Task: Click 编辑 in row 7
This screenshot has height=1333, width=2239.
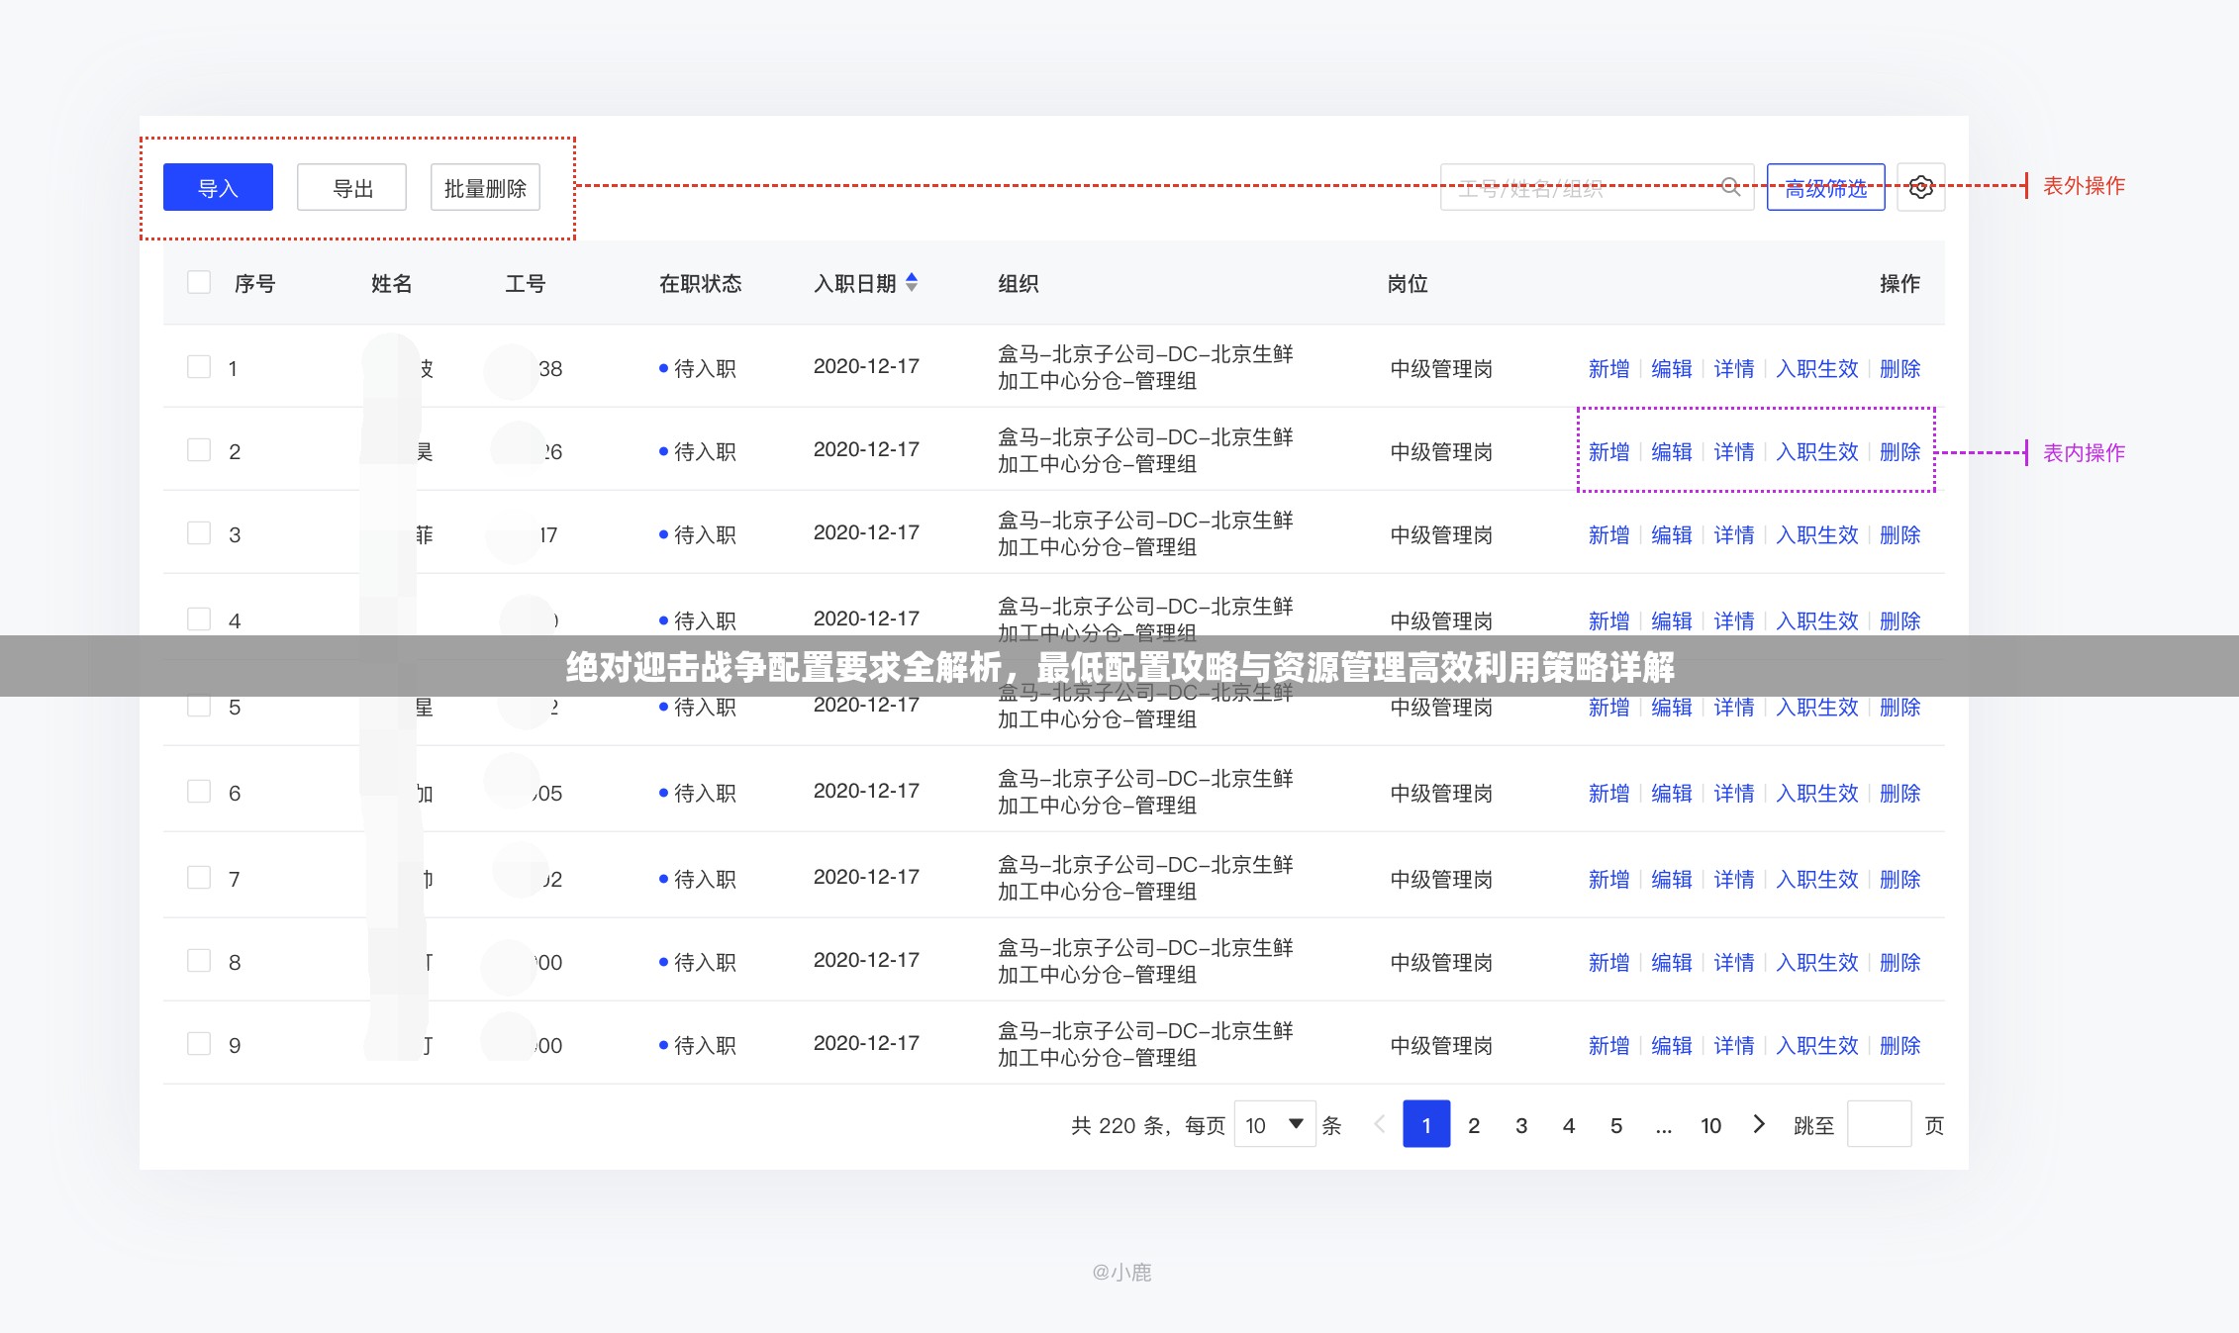Action: [1672, 879]
